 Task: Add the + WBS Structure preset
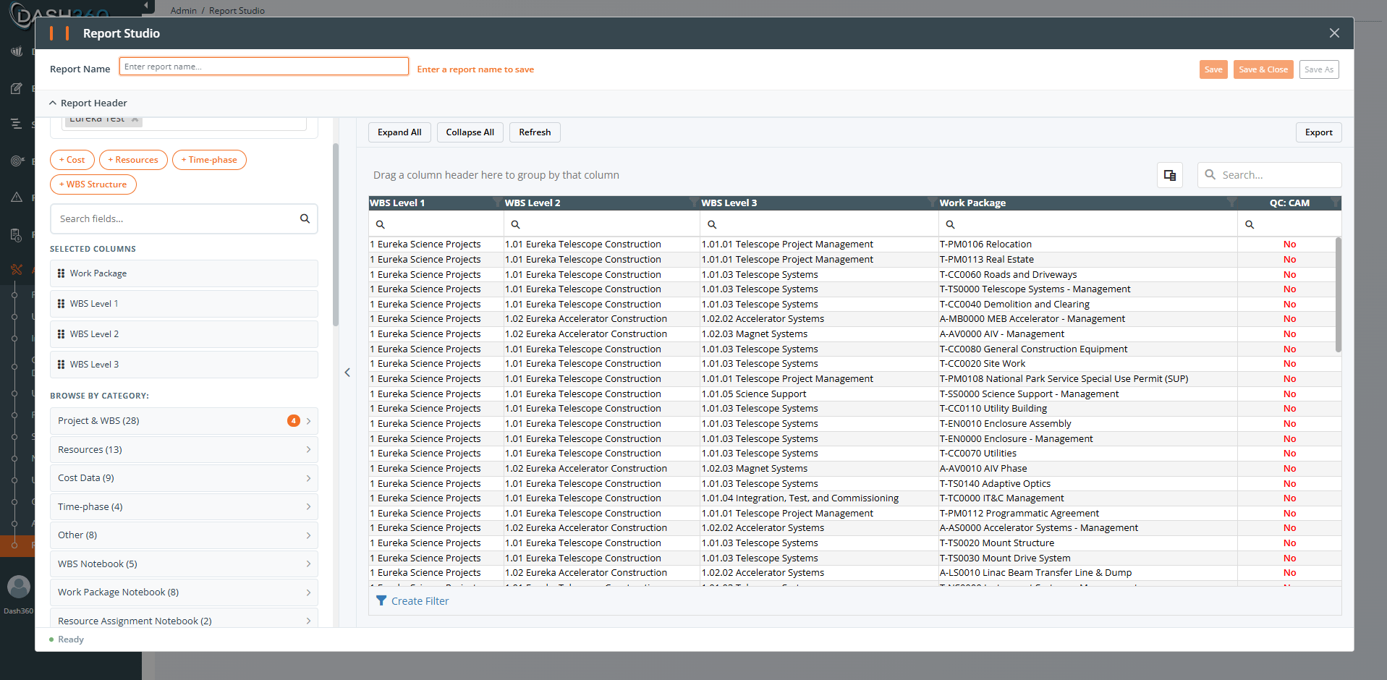click(x=93, y=184)
